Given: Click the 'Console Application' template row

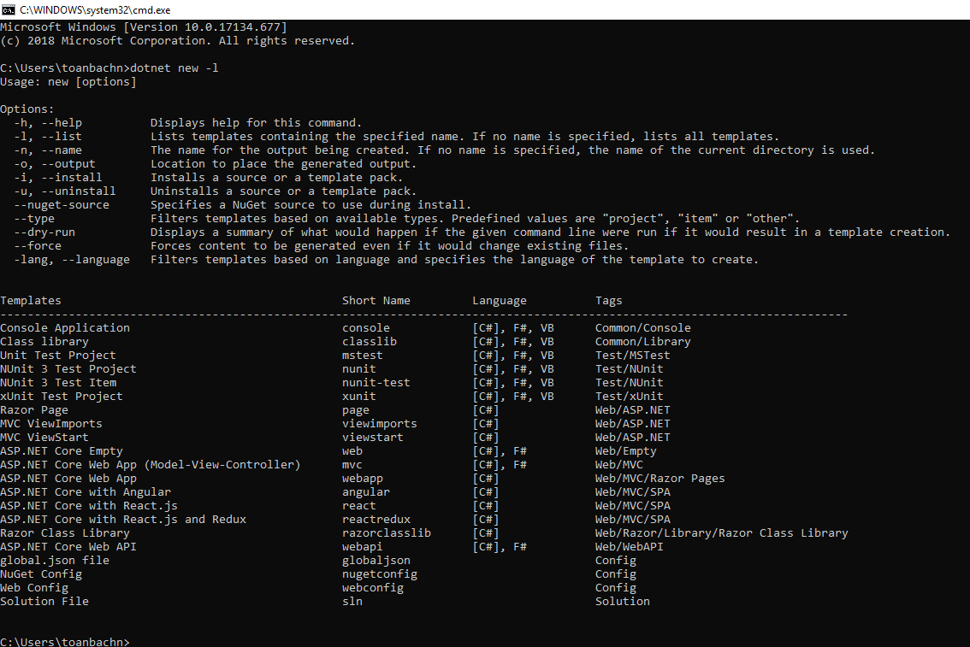Looking at the screenshot, I should click(65, 328).
